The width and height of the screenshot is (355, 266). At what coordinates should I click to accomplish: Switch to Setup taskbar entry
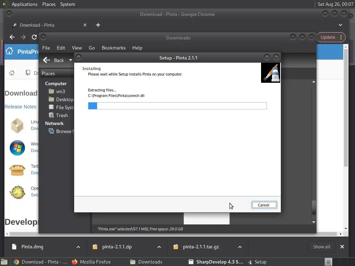pos(257,262)
